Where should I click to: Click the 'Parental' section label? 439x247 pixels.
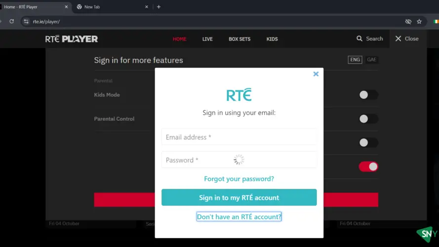103,81
